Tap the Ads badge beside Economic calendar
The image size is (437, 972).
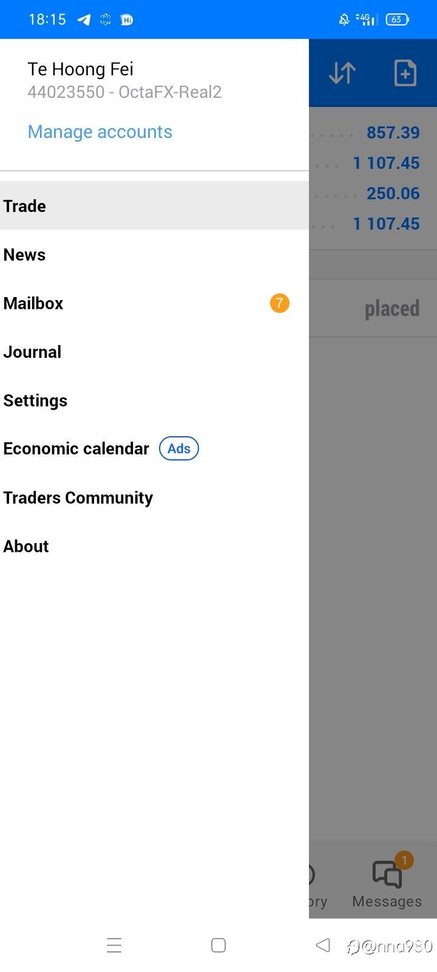click(179, 448)
